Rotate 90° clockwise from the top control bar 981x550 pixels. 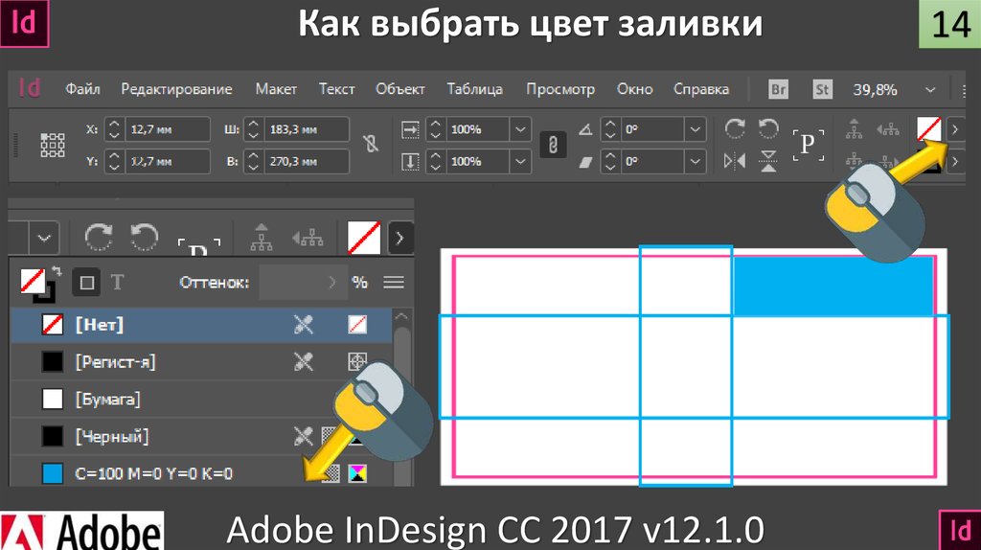(x=735, y=129)
